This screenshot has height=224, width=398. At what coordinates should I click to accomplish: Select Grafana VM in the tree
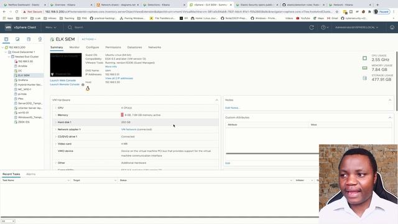coord(23,80)
